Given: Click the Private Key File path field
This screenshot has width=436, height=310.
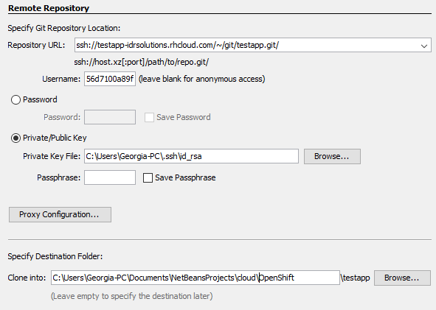Looking at the screenshot, I should click(x=191, y=156).
